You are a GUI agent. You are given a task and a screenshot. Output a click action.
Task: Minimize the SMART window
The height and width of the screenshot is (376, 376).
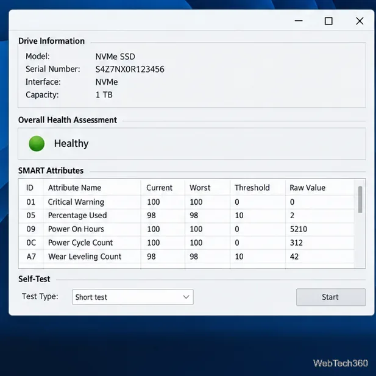tap(299, 21)
